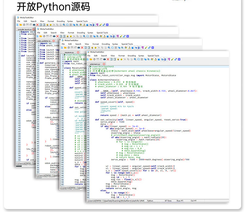
Task: Click the first yellow star icon in the ackermann.py toolbar
Action: coord(118,59)
